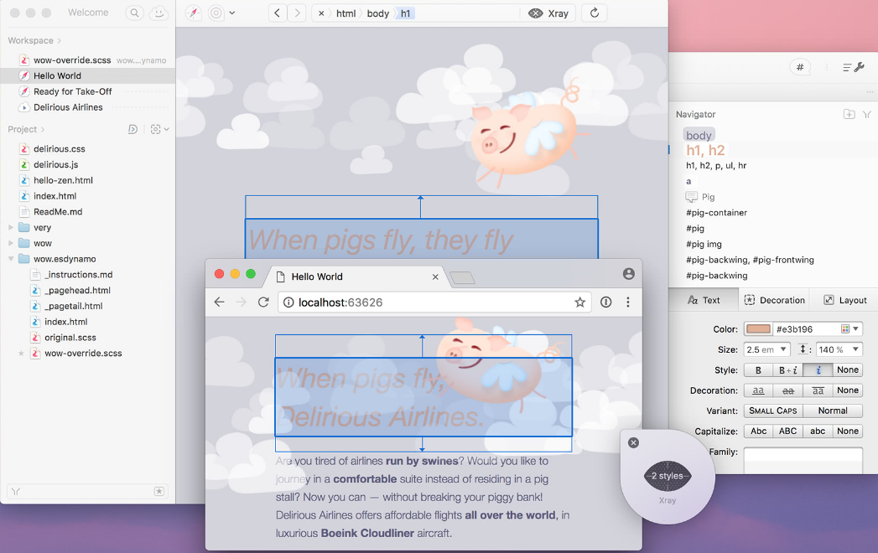Image resolution: width=878 pixels, height=553 pixels.
Task: Select the Pig comment item in Navigator
Action: pos(700,197)
